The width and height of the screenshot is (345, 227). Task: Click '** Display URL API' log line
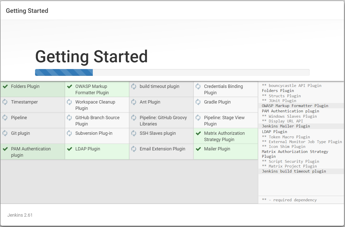pos(282,121)
